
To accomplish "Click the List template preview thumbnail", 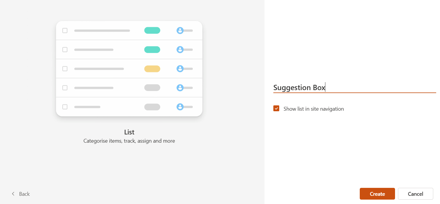I will tap(129, 68).
